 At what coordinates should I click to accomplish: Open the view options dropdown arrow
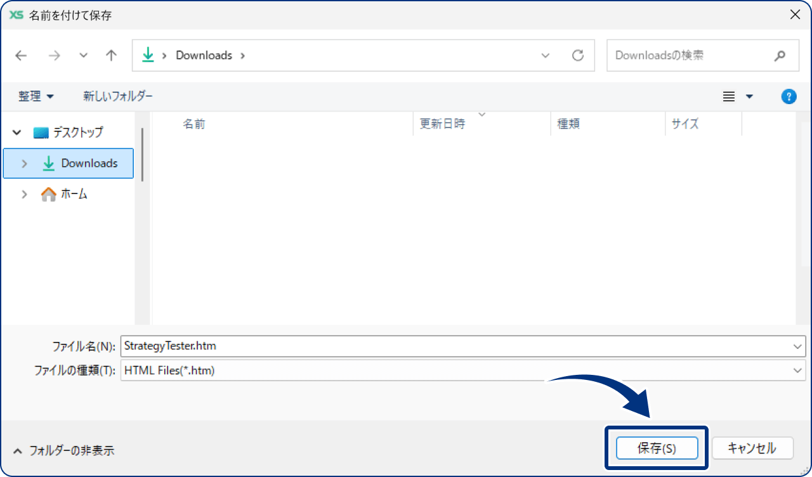coord(749,96)
